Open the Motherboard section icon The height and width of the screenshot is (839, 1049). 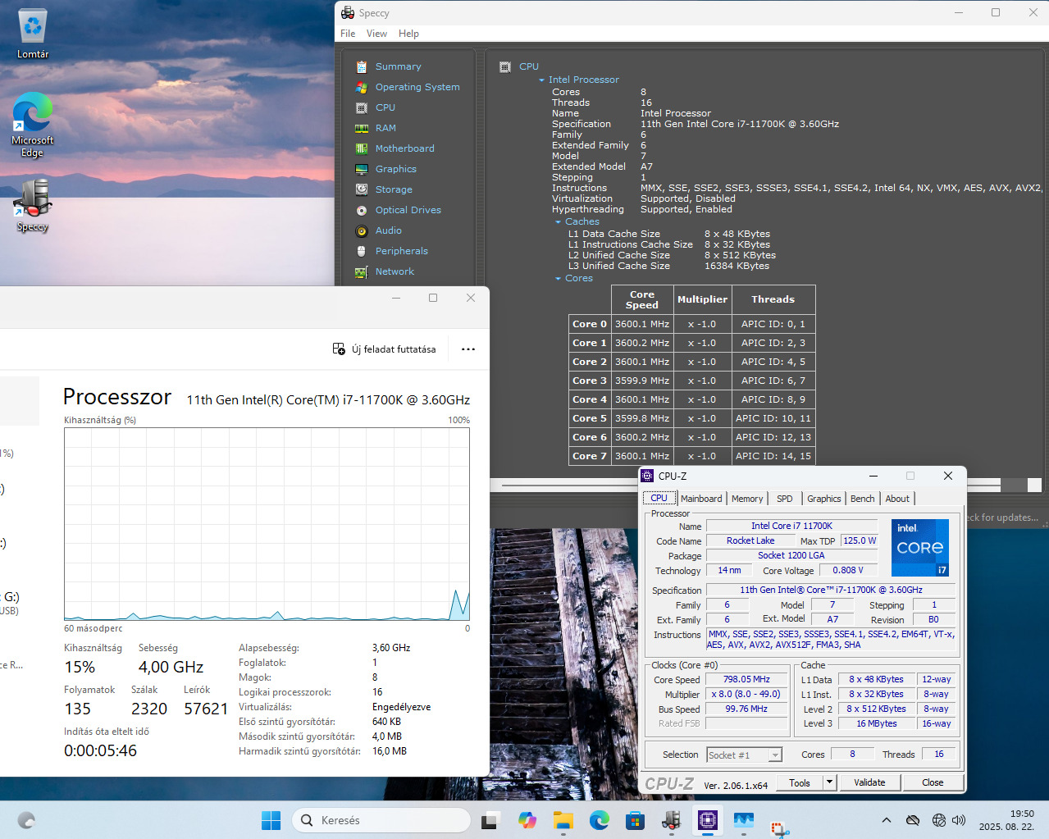pos(361,148)
